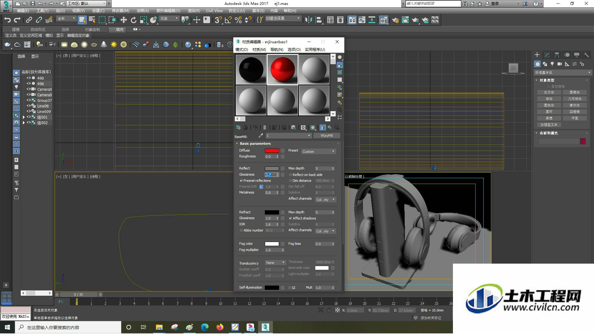Click Get Material icon in material editor

[x=239, y=127]
